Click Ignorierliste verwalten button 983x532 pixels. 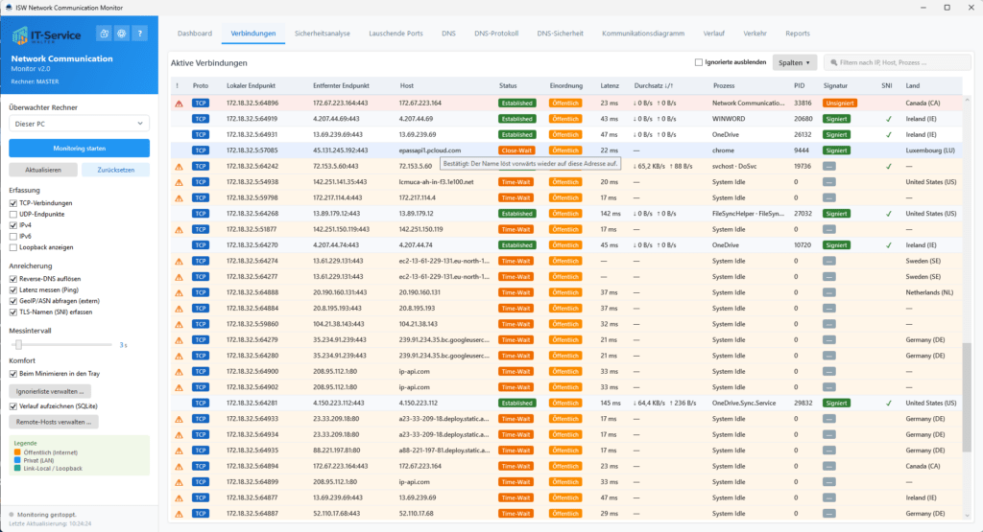[x=50, y=391]
